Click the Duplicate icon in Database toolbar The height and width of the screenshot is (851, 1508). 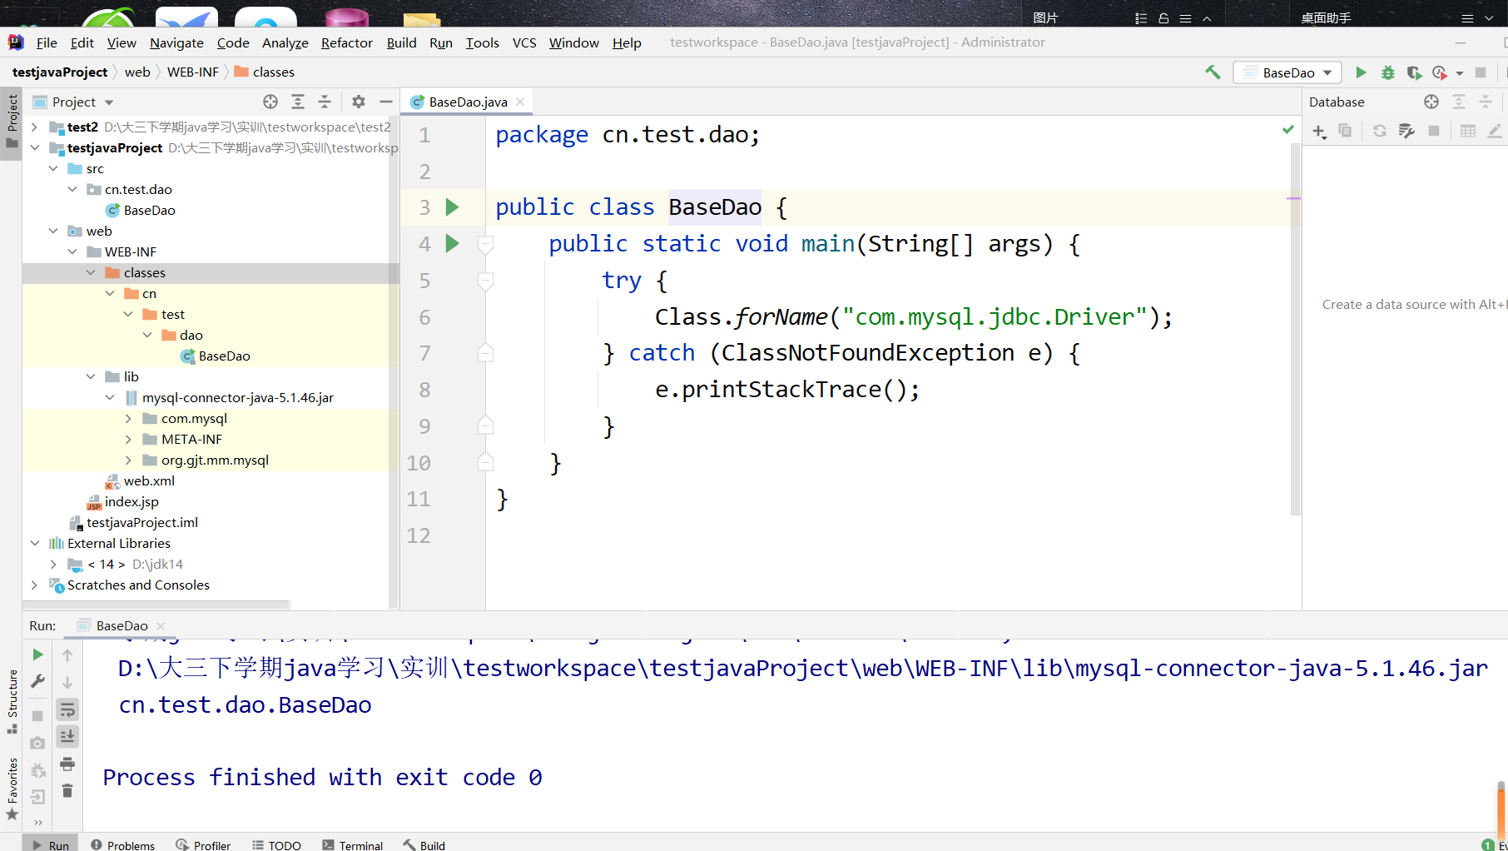[1345, 131]
